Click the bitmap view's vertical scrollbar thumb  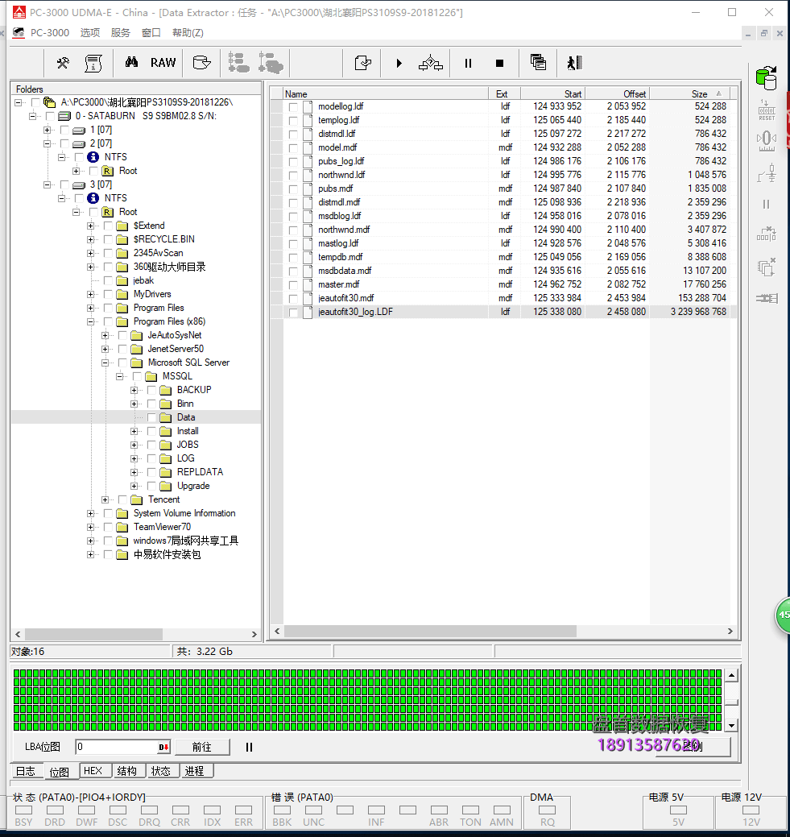click(x=732, y=702)
